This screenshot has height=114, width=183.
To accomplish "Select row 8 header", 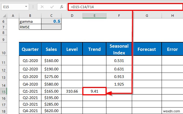I will coord(4,32).
